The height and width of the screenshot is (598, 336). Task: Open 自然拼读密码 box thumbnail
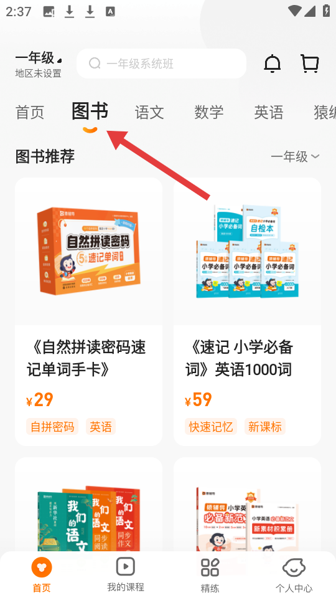[x=88, y=252]
